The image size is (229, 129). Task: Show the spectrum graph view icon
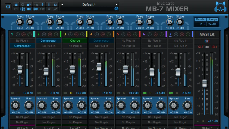pyautogui.click(x=16, y=9)
